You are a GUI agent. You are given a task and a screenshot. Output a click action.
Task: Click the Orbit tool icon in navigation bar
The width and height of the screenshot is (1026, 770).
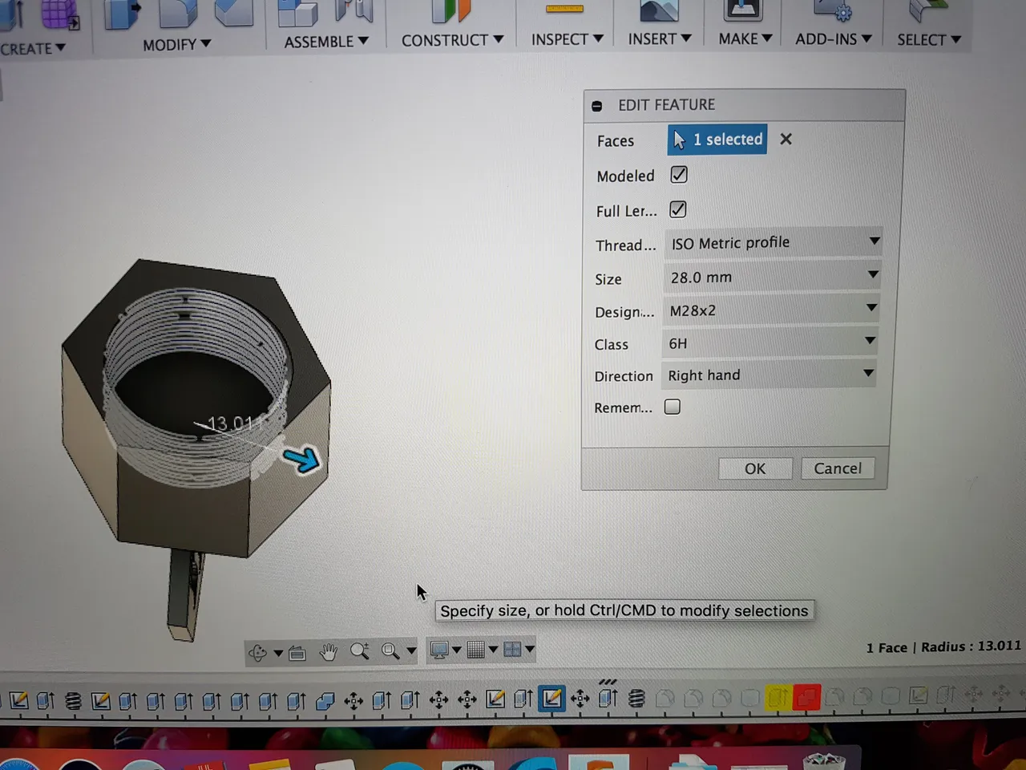click(x=257, y=652)
